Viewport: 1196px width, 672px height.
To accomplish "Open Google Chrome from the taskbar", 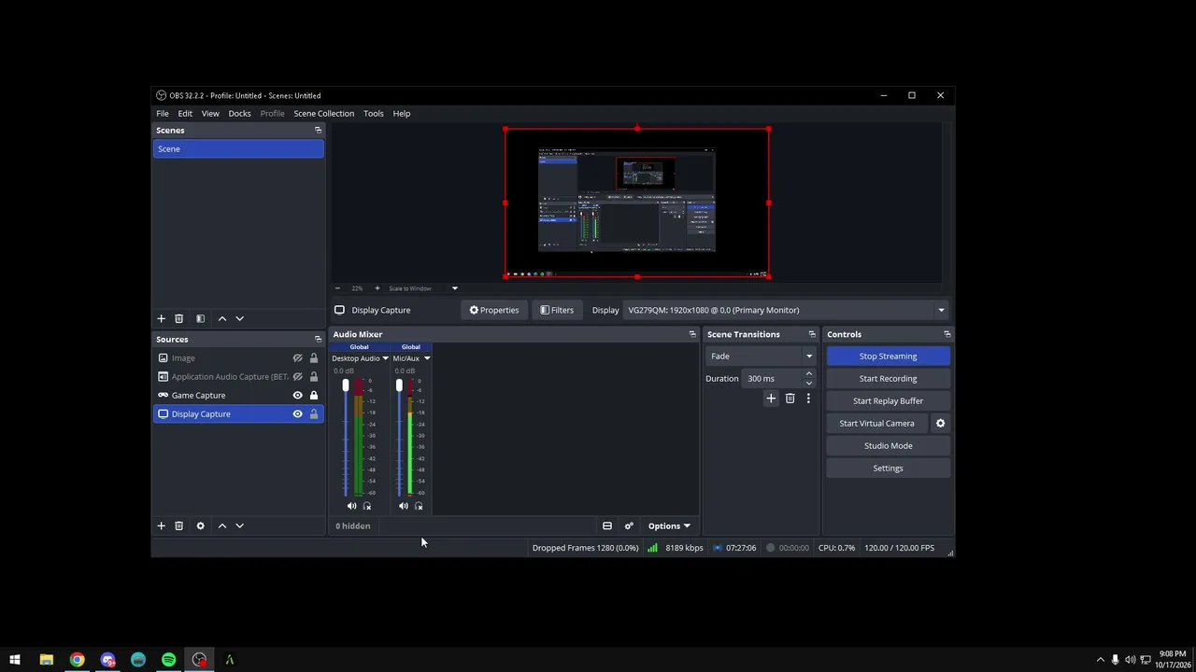I will point(77,660).
